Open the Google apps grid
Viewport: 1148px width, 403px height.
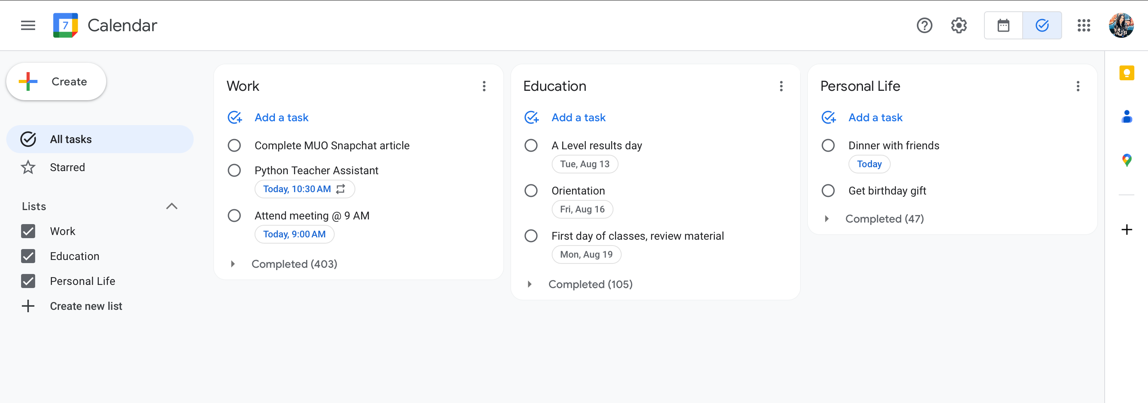1084,25
